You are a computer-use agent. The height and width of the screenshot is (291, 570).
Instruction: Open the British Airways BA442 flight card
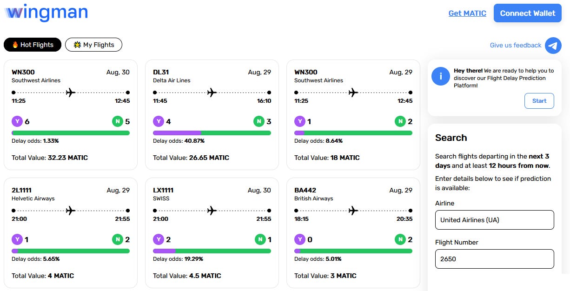click(353, 232)
